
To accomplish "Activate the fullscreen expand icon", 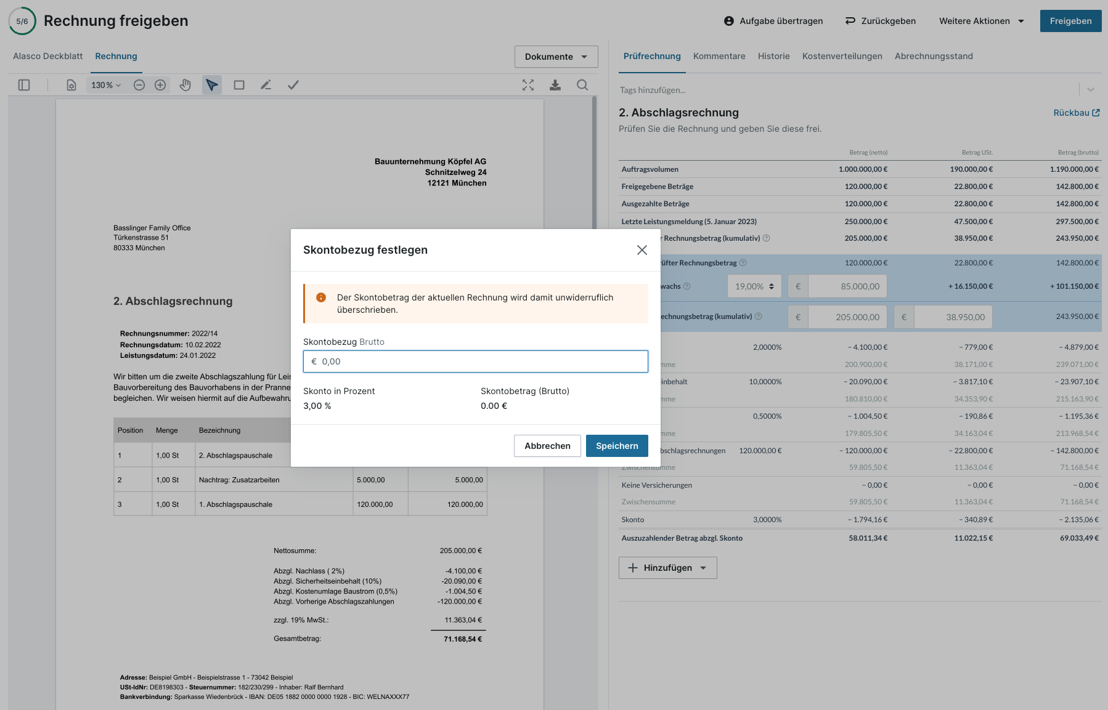I will pos(528,85).
